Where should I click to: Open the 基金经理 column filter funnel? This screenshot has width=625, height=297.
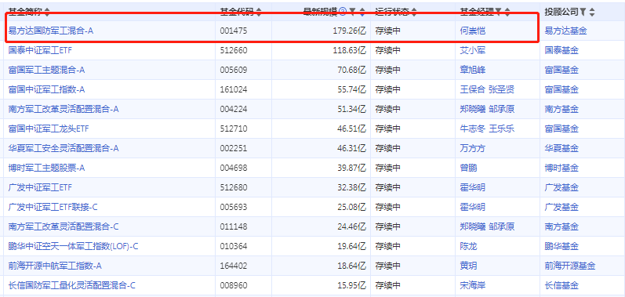coord(498,12)
